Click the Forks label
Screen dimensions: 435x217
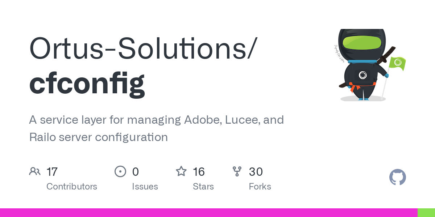tap(260, 187)
